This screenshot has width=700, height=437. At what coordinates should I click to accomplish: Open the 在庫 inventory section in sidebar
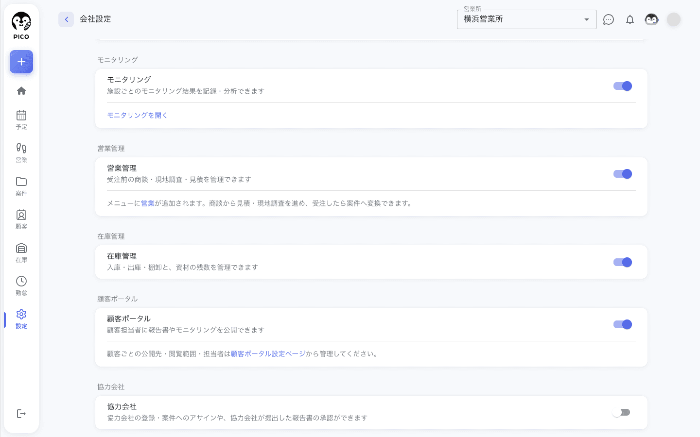[21, 252]
